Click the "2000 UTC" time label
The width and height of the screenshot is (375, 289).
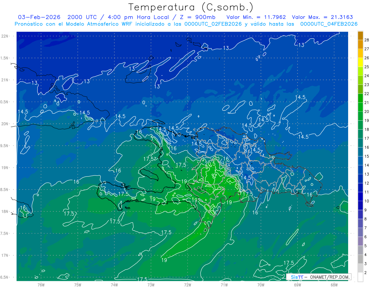point(82,17)
